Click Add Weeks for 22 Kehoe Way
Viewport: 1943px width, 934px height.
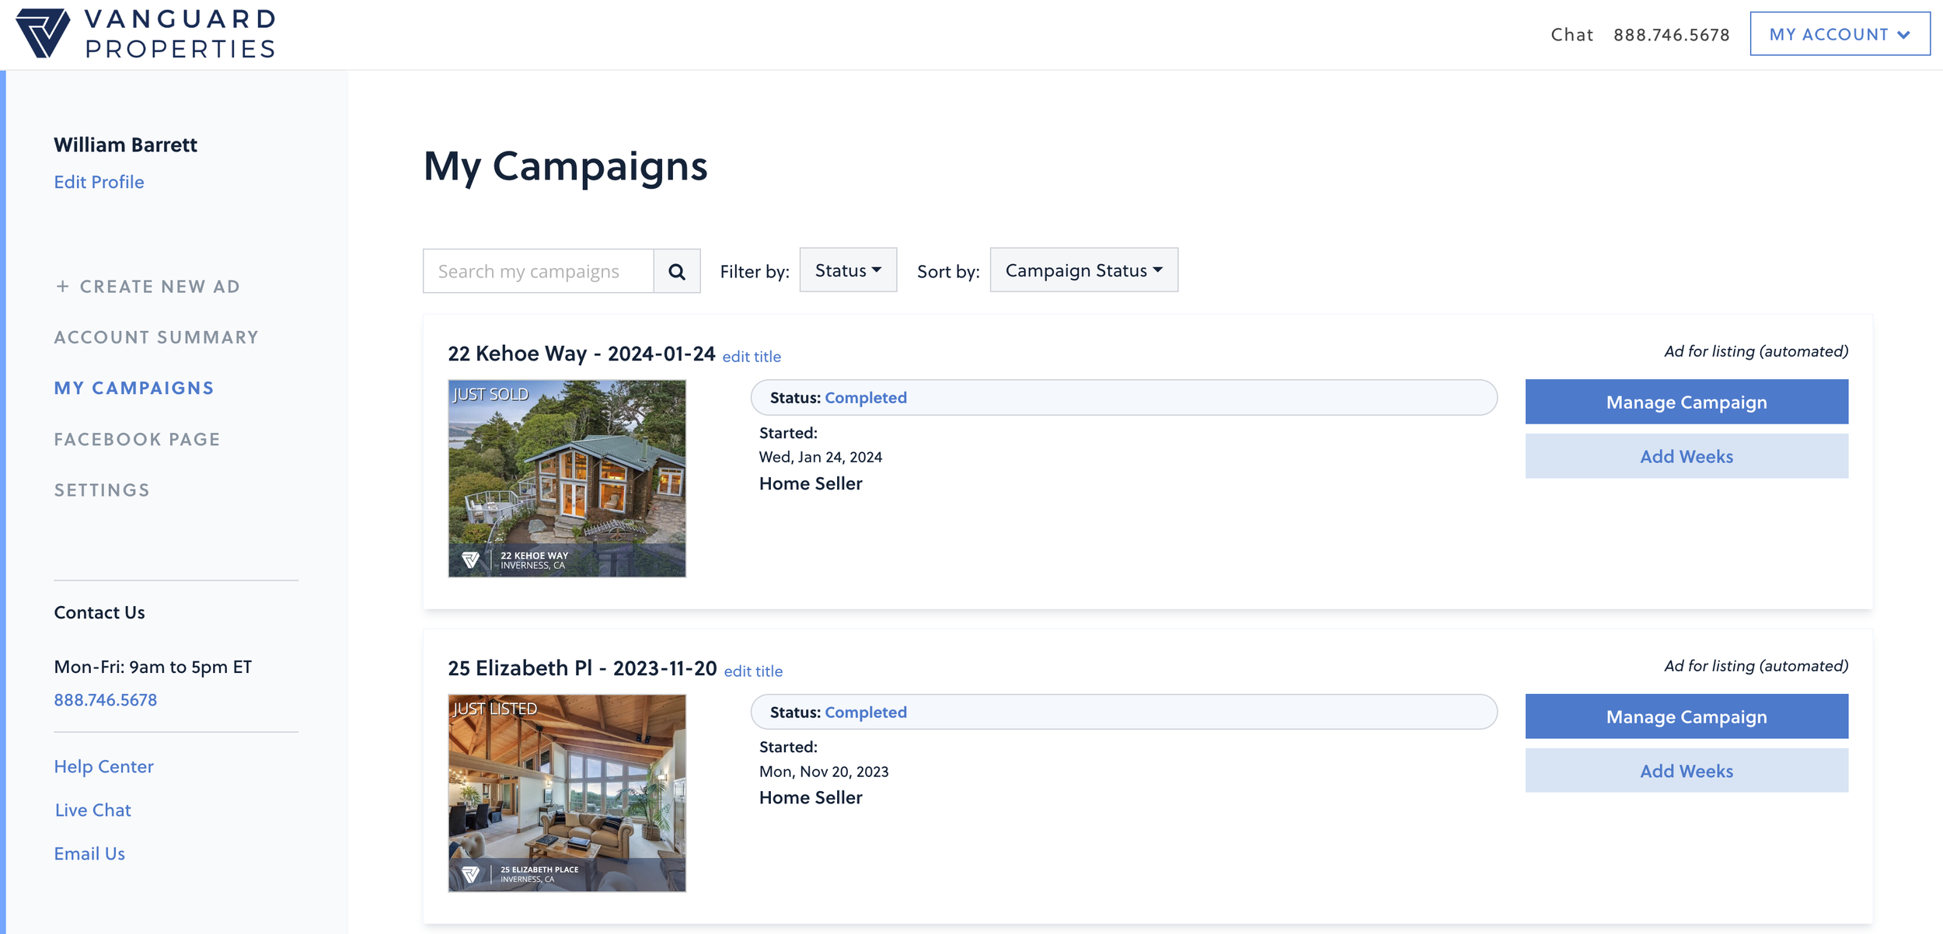coord(1686,456)
